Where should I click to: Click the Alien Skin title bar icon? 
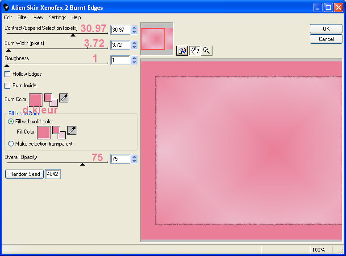6,7
